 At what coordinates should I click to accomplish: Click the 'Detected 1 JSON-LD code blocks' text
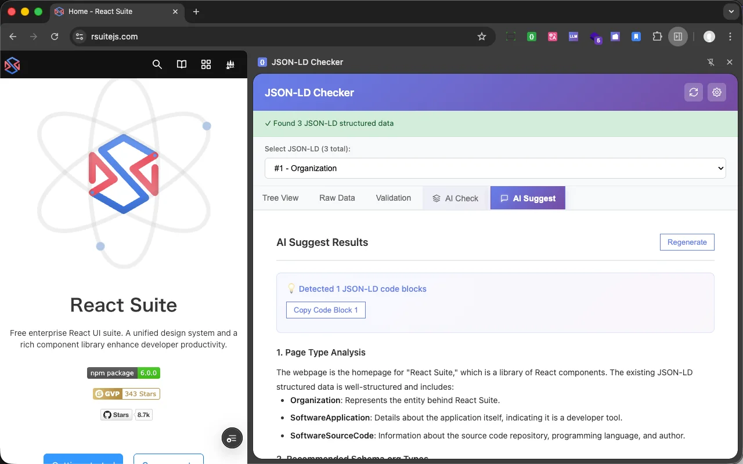coord(363,289)
